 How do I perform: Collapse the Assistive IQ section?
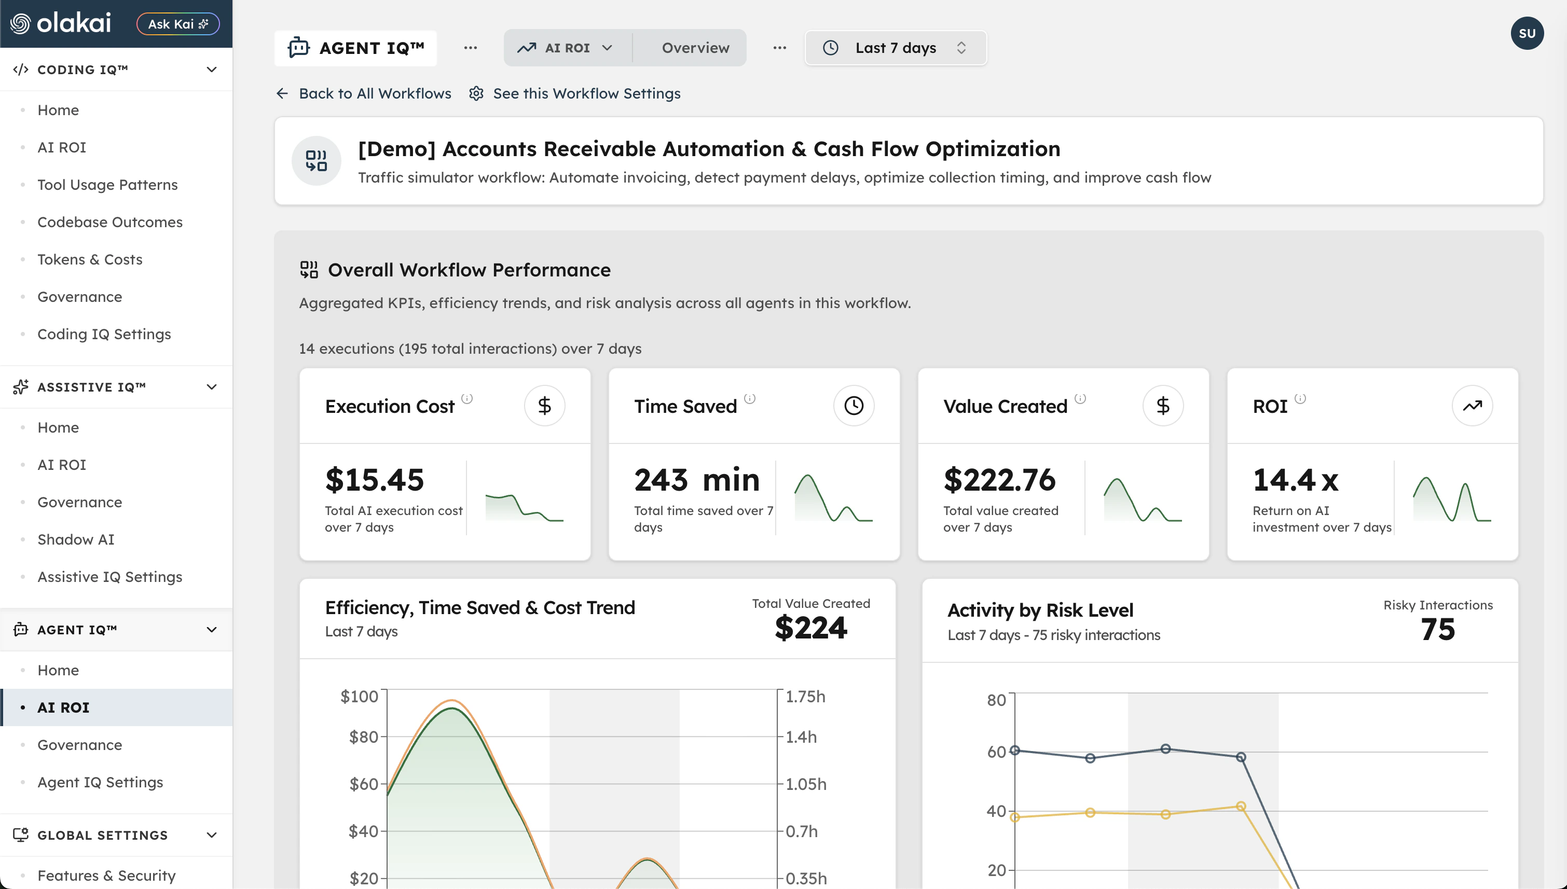(x=211, y=387)
